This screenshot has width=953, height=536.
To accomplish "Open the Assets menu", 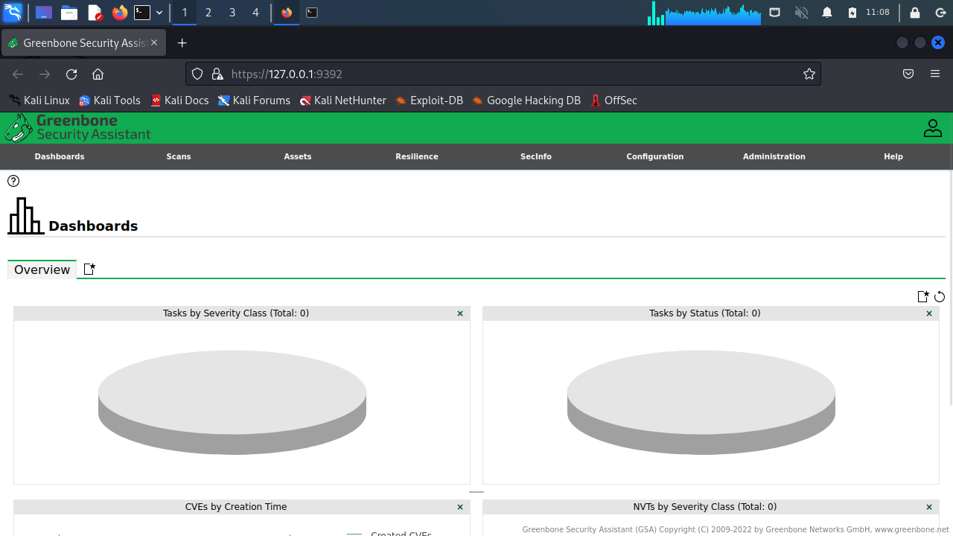I will coord(298,156).
